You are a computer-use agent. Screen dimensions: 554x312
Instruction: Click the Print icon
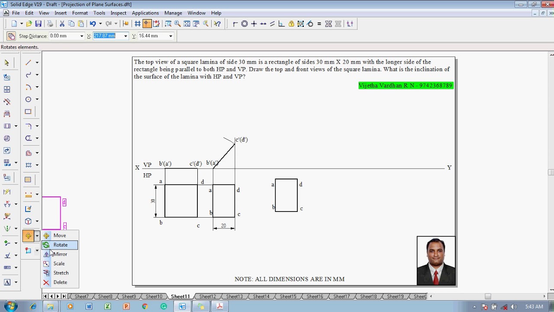50,24
